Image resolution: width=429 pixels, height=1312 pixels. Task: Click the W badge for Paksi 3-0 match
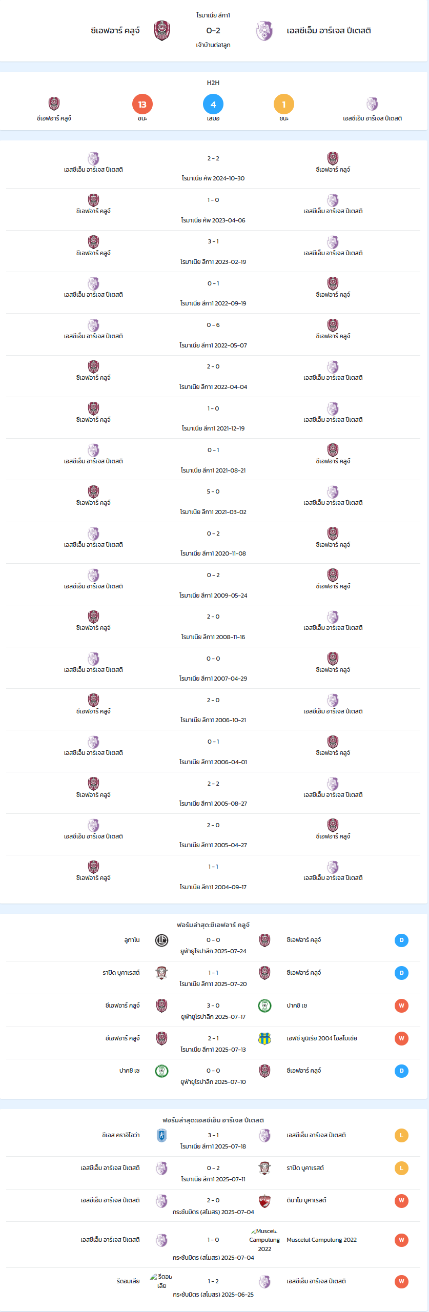[401, 1006]
